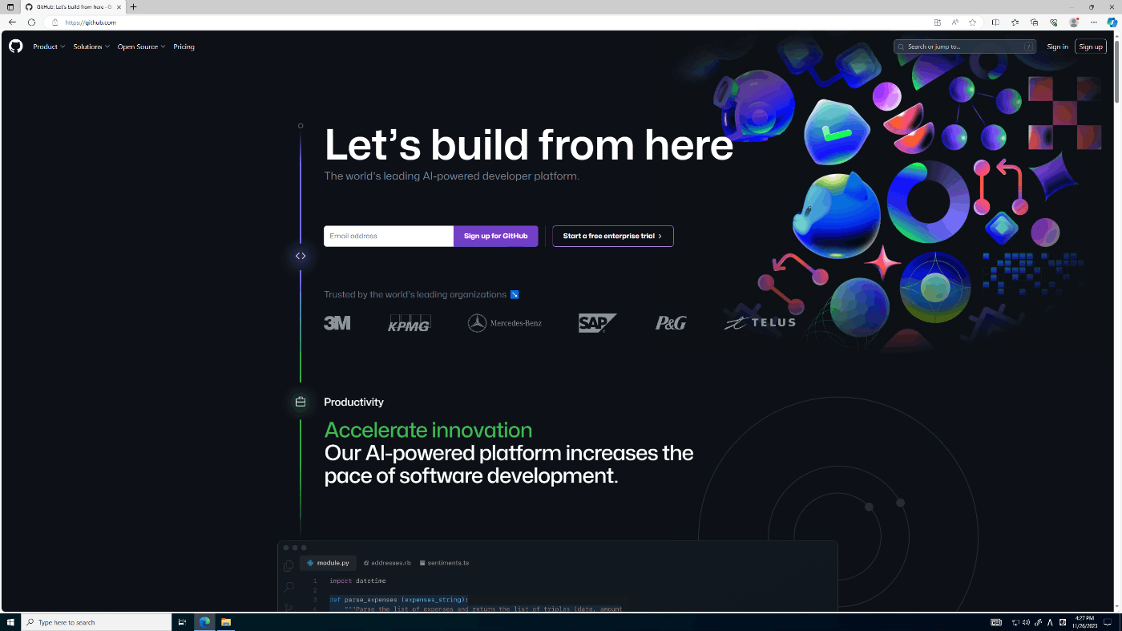Open the editor sidebar search icon
The image size is (1122, 631).
coord(289,587)
